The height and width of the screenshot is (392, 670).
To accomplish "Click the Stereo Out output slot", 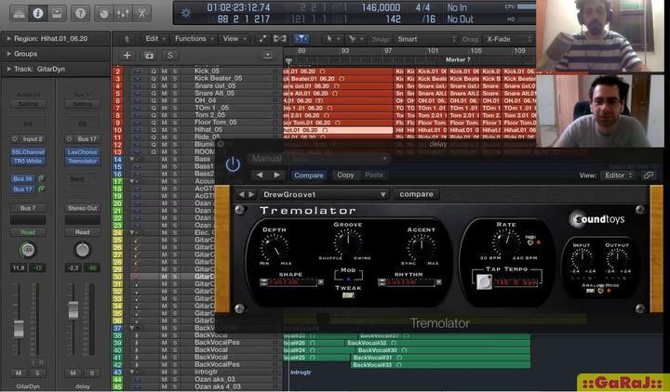I will click(83, 208).
